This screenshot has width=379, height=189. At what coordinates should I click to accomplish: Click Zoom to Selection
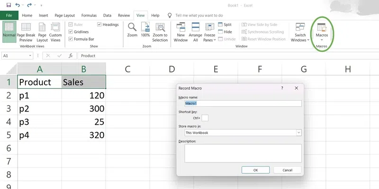(160, 31)
